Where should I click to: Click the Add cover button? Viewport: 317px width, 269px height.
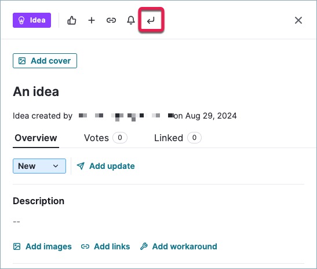45,61
